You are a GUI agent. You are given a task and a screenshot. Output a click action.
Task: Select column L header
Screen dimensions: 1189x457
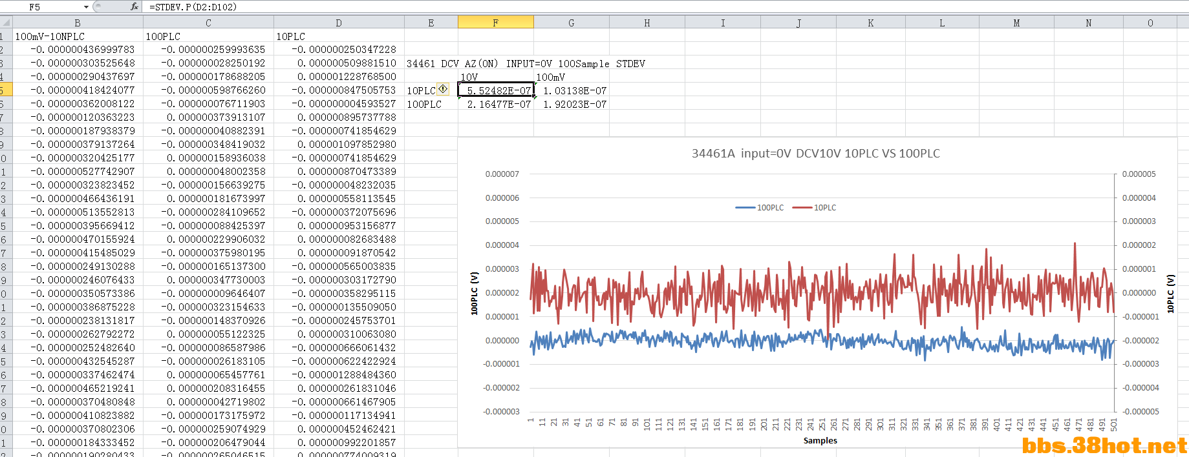coord(942,23)
